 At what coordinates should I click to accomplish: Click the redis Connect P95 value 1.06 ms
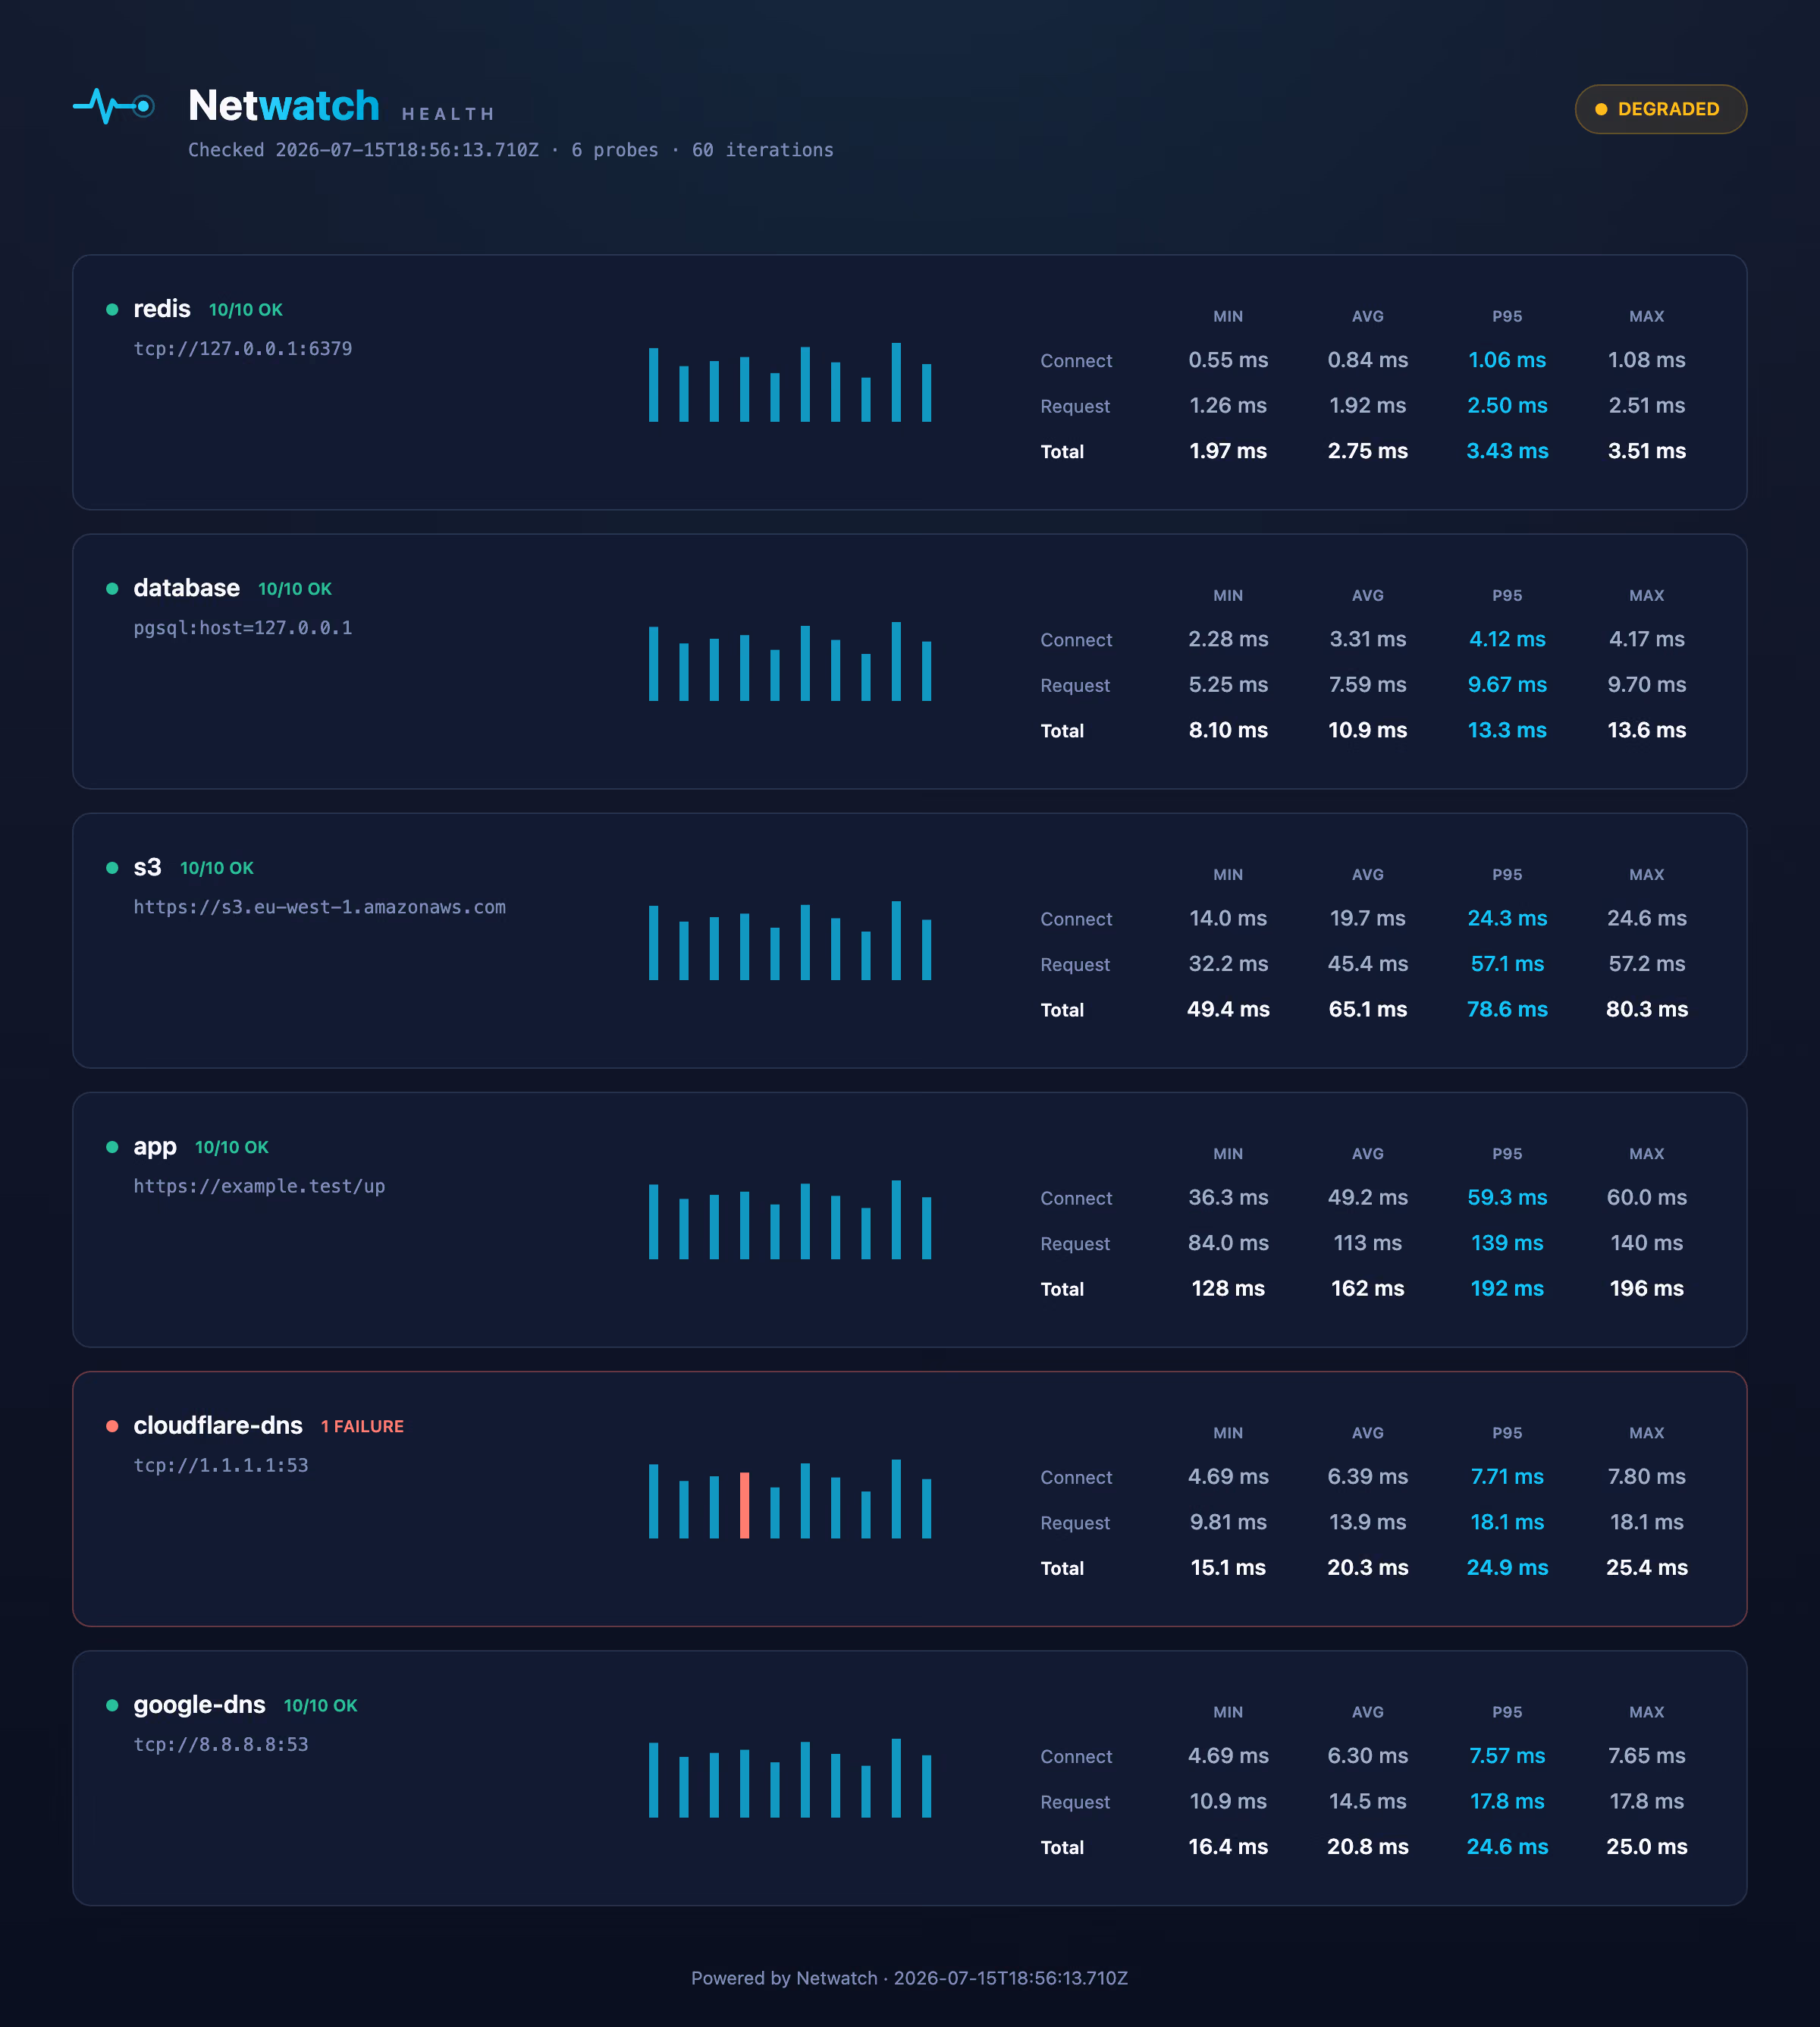coord(1507,360)
